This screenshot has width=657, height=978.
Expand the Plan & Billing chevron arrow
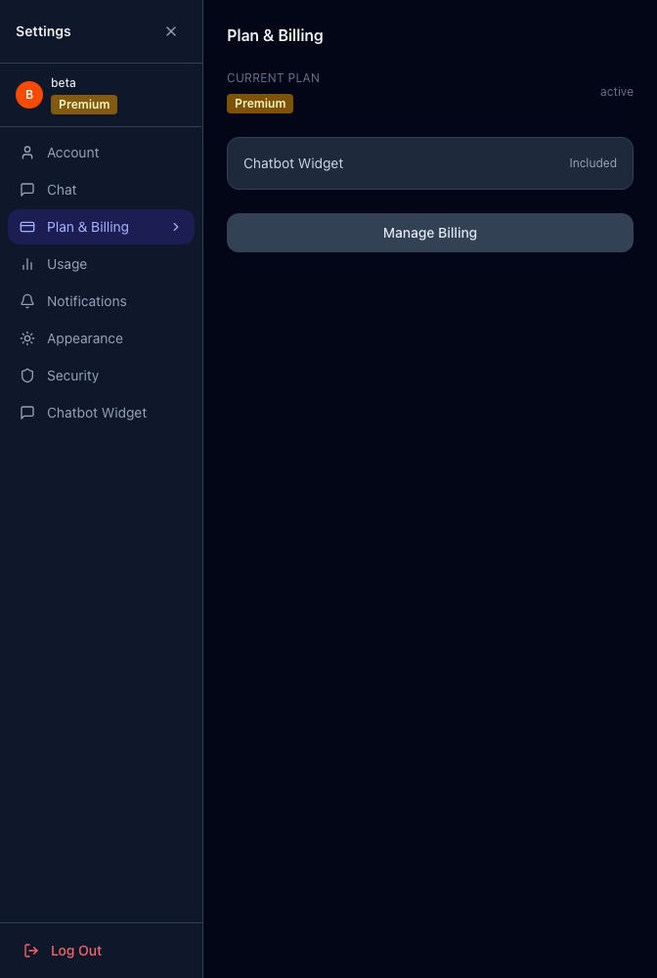point(176,227)
